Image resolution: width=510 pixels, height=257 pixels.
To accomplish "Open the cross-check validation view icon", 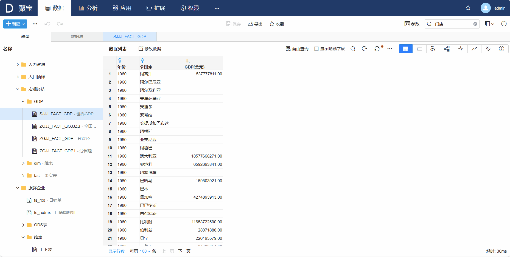I will click(x=488, y=49).
